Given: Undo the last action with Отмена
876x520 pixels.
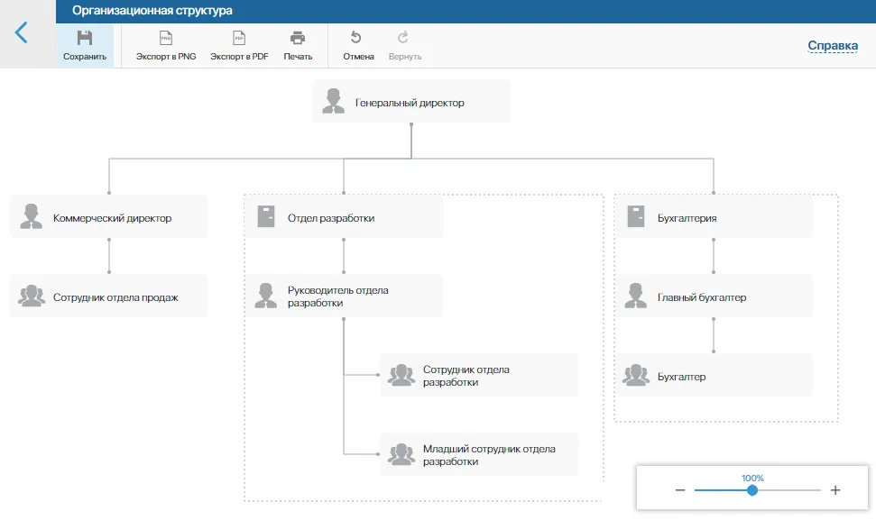Looking at the screenshot, I should (358, 46).
